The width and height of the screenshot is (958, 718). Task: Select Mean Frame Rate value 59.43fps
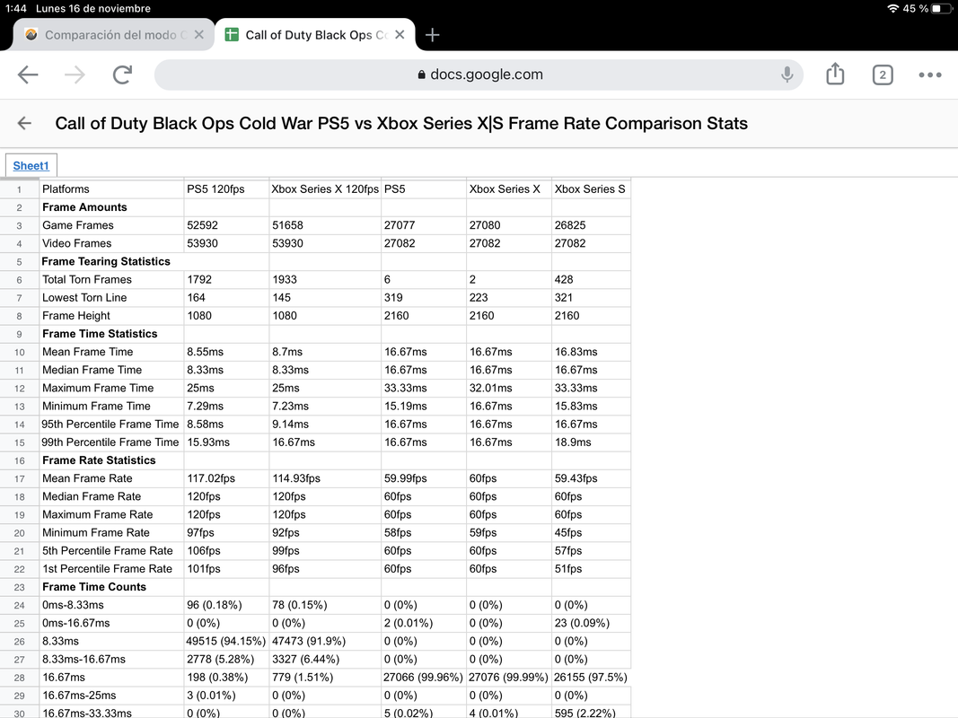click(x=591, y=478)
